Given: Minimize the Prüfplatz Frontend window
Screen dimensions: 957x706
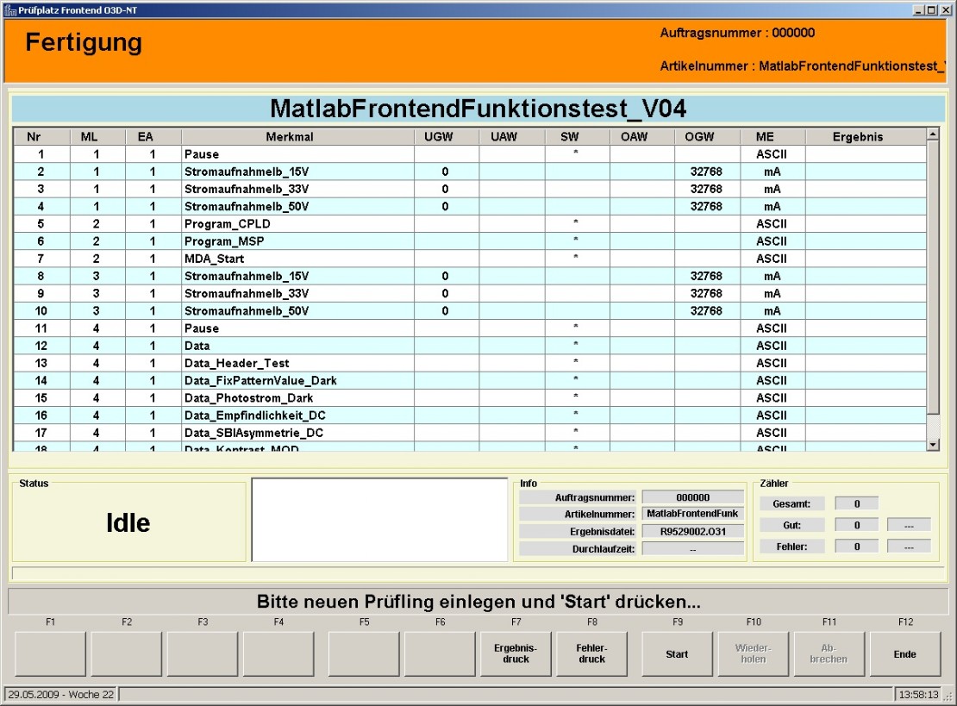Looking at the screenshot, I should coord(919,9).
